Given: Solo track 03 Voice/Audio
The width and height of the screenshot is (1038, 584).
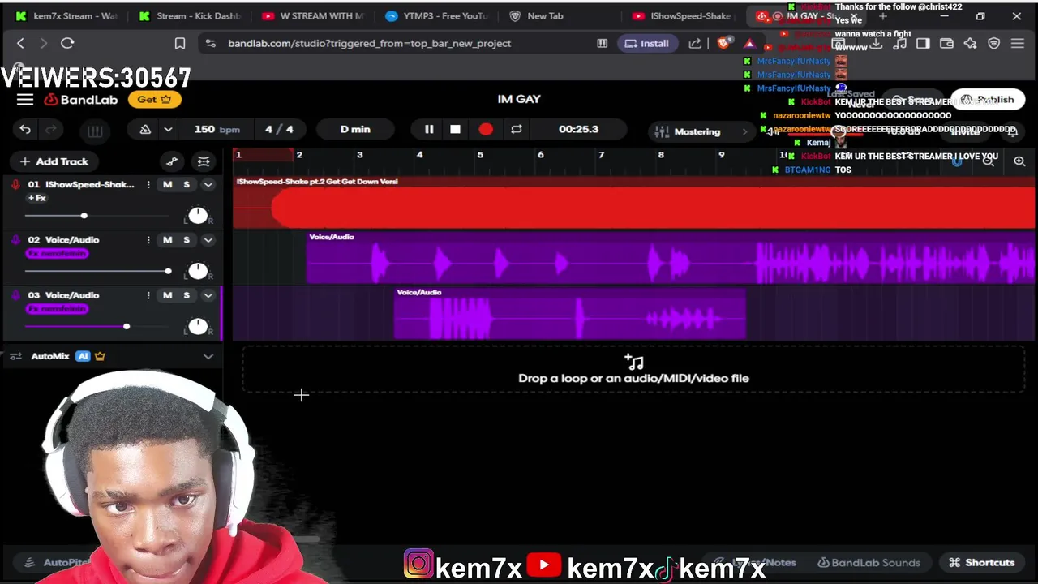Looking at the screenshot, I should coord(187,295).
